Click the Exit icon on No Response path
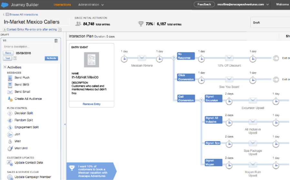 tap(276, 58)
